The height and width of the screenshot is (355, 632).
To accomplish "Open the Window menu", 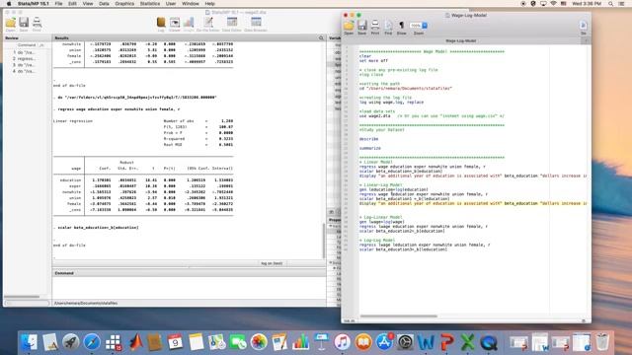I will click(191, 3).
